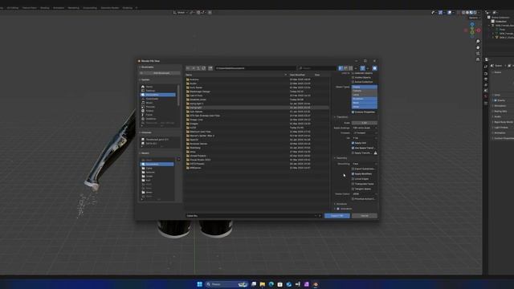Open Windows Start menu

coord(200,284)
